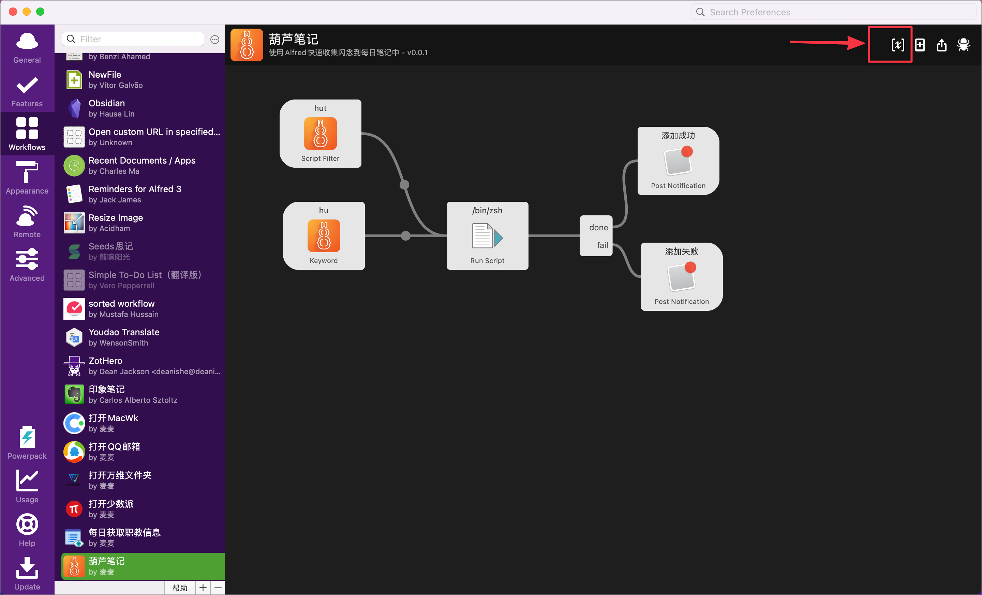
Task: Remove workflow with the minus button
Action: coord(218,588)
